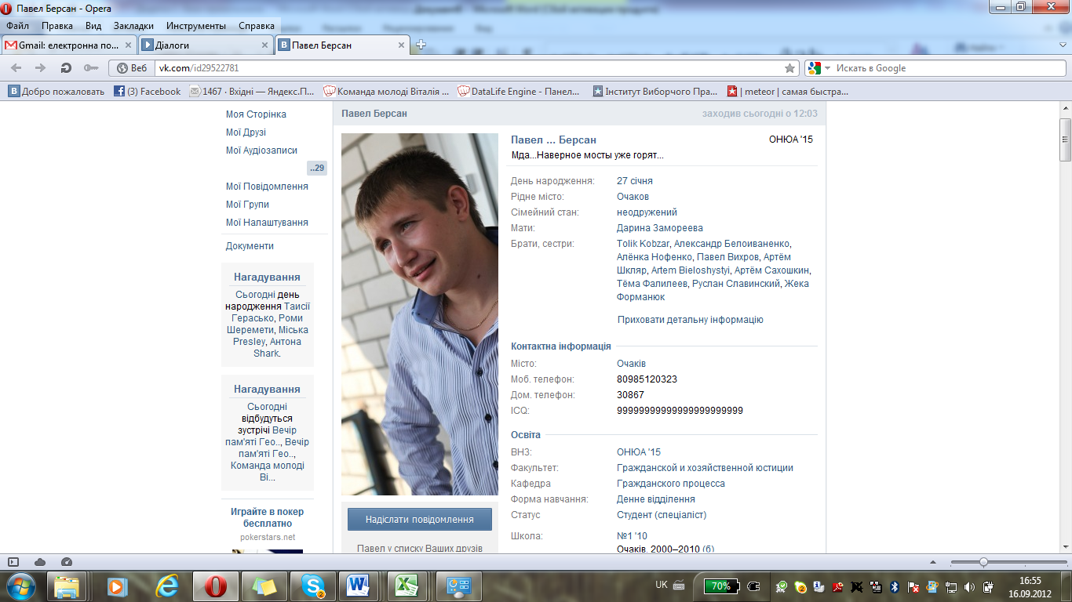Open the 'Закладки' menu
This screenshot has height=602, width=1072.
133,26
